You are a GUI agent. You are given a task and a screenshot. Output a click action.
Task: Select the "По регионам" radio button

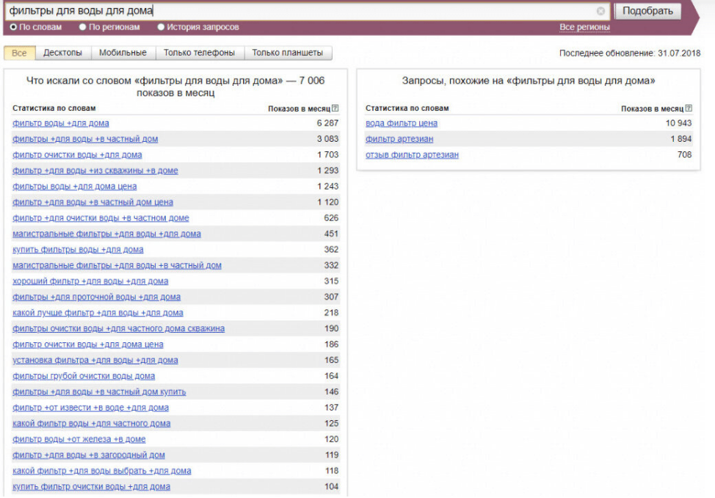[x=82, y=27]
